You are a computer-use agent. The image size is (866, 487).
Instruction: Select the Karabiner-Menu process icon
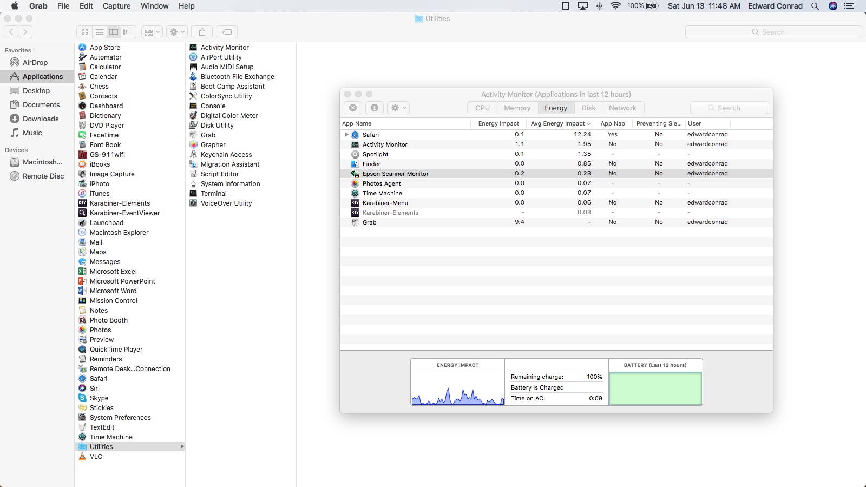[x=355, y=203]
